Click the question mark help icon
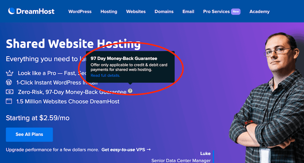 coord(130,91)
